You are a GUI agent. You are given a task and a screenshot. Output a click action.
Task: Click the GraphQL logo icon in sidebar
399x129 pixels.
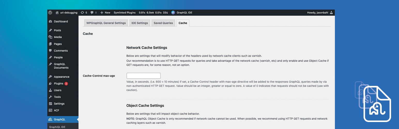pos(50,119)
